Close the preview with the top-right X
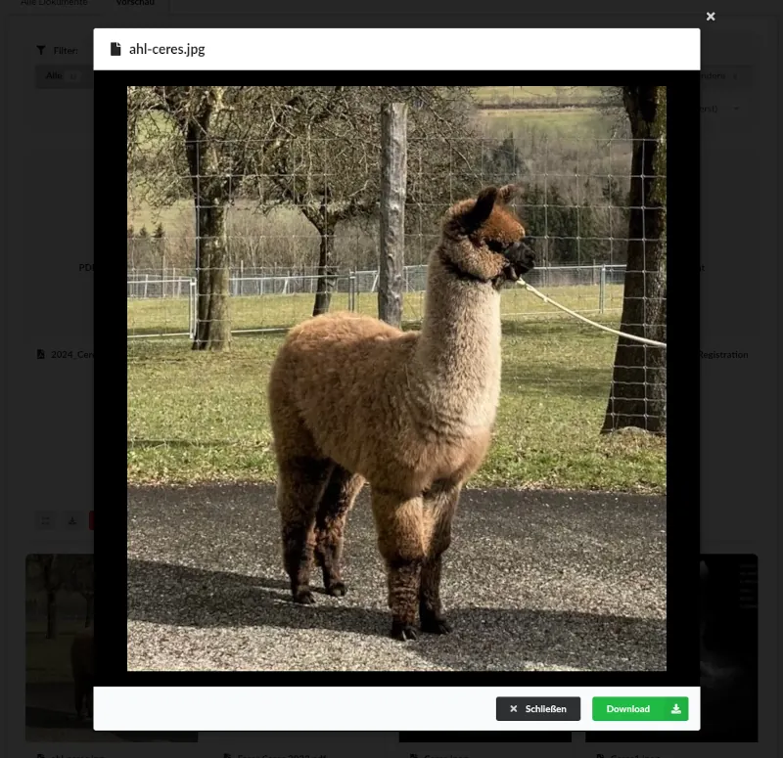This screenshot has height=758, width=783. tap(711, 17)
